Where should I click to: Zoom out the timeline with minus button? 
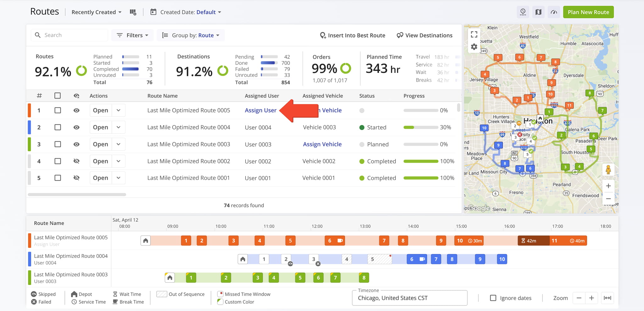coord(579,298)
